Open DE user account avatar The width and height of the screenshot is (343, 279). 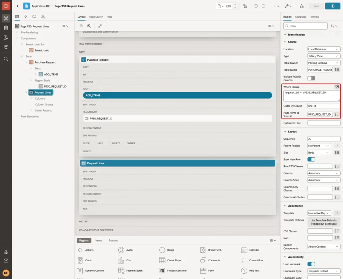[6, 273]
